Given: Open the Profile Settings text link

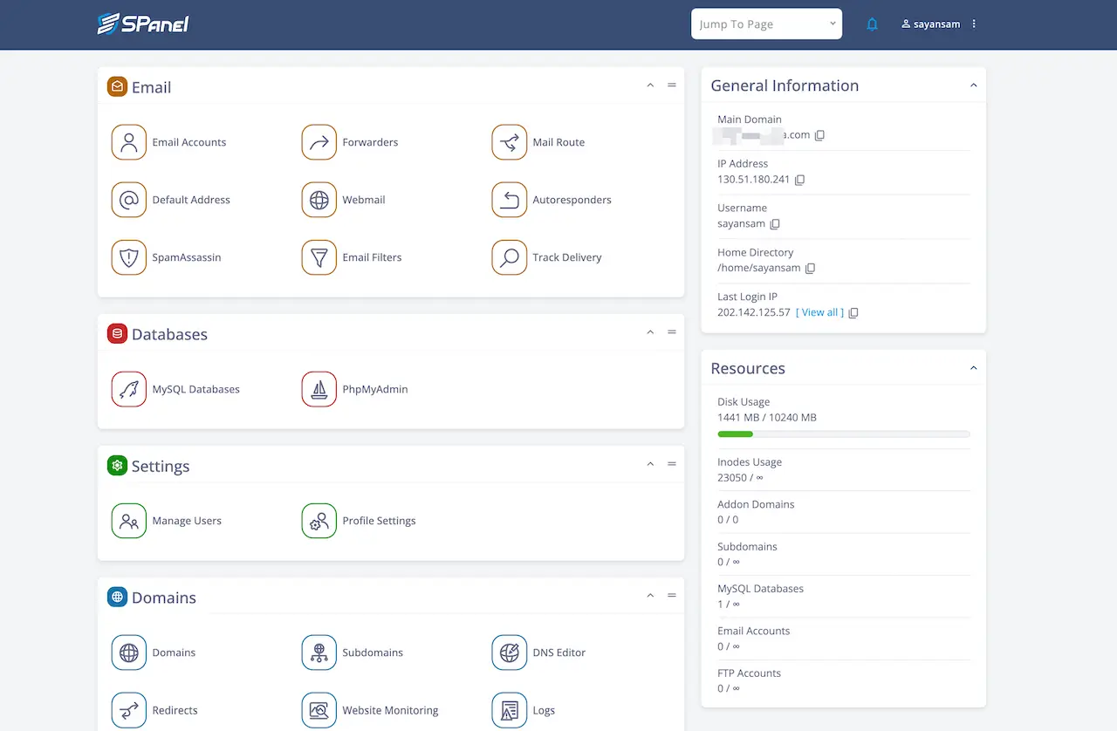Looking at the screenshot, I should 379,521.
